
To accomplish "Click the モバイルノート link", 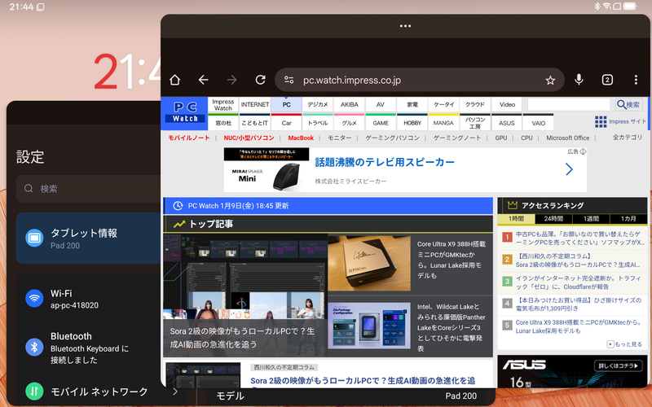I will pyautogui.click(x=189, y=138).
